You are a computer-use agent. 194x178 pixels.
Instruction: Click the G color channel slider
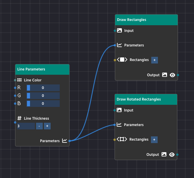(x=43, y=96)
